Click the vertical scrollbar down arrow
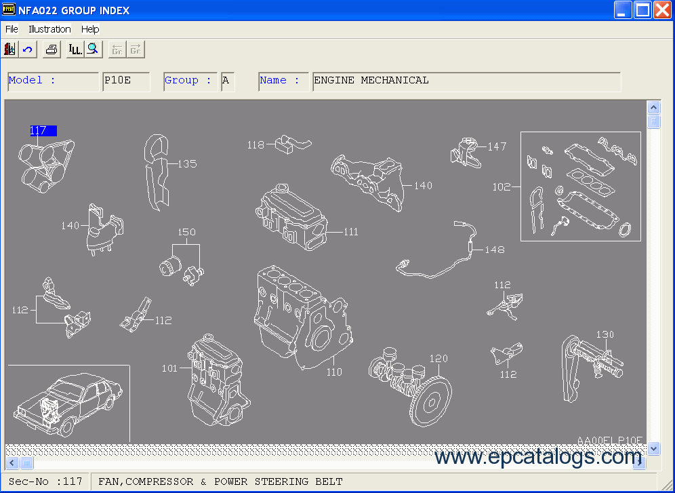 pyautogui.click(x=653, y=448)
